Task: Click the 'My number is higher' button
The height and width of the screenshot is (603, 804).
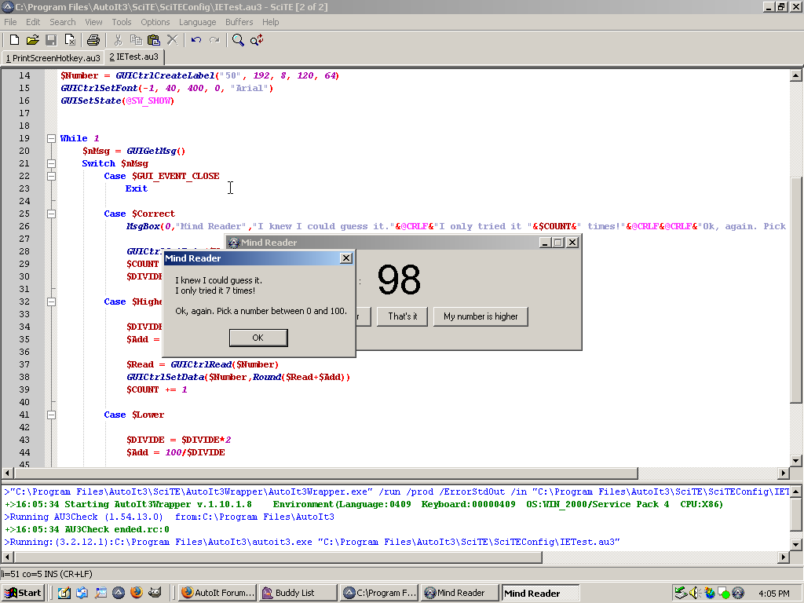Action: tap(481, 316)
